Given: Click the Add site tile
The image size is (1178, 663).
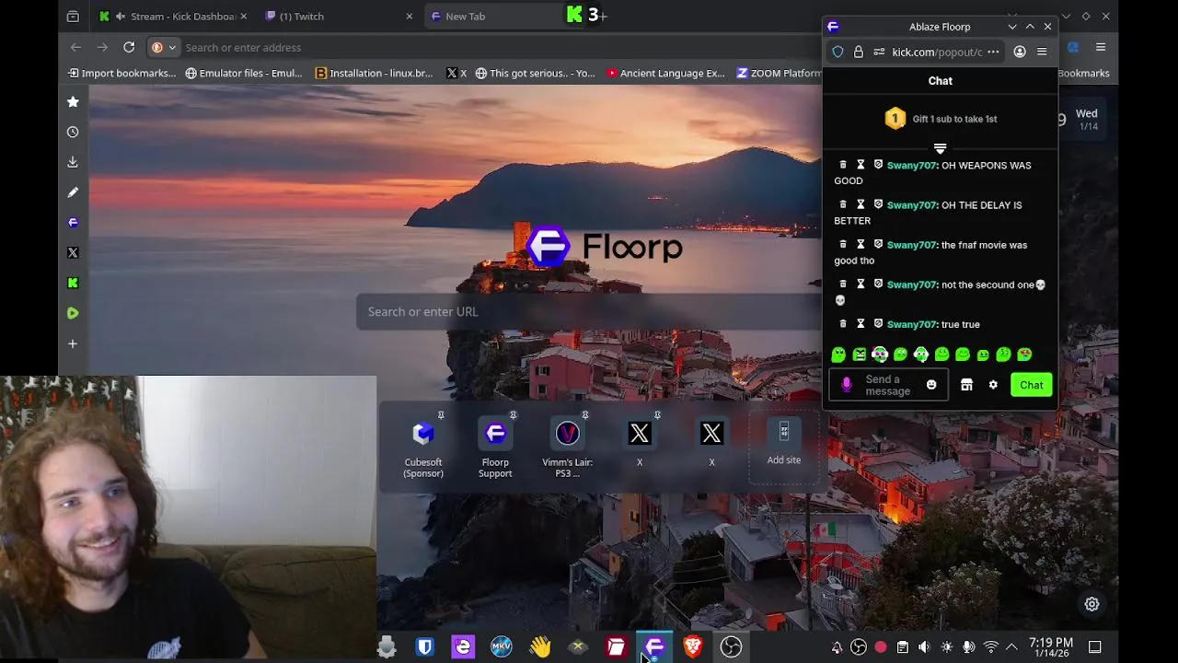Looking at the screenshot, I should tap(784, 445).
